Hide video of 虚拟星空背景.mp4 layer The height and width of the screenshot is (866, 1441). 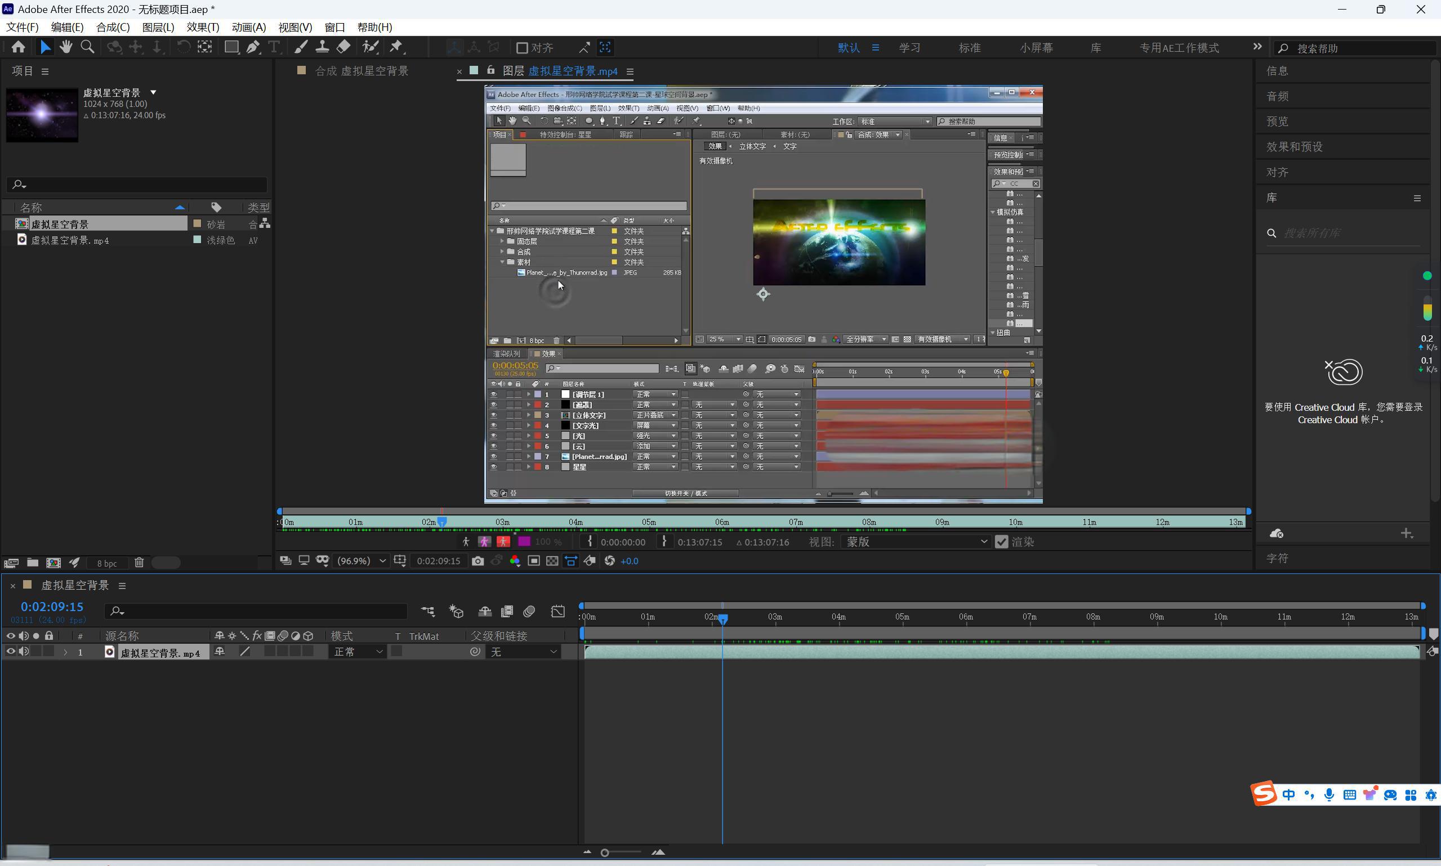(11, 651)
